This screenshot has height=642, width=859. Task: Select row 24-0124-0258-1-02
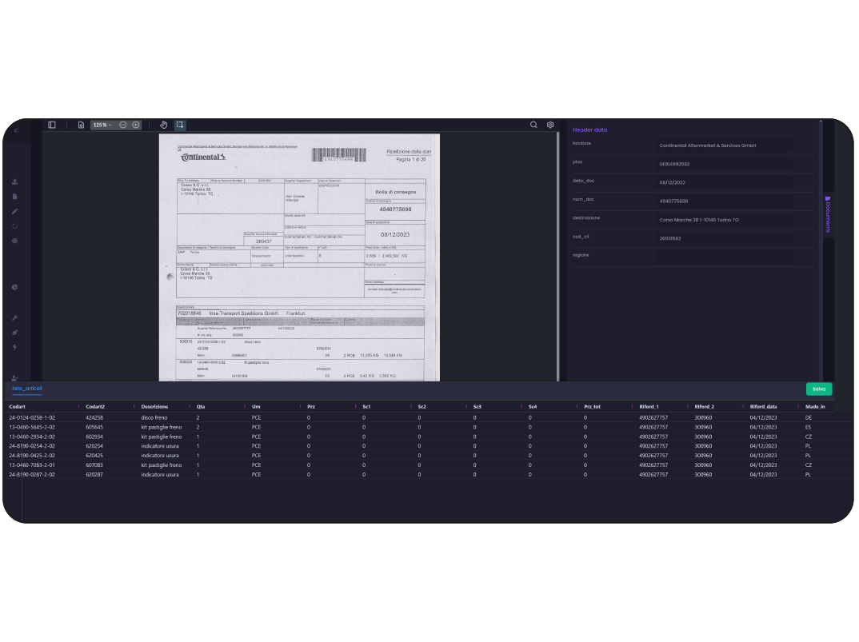[427, 418]
